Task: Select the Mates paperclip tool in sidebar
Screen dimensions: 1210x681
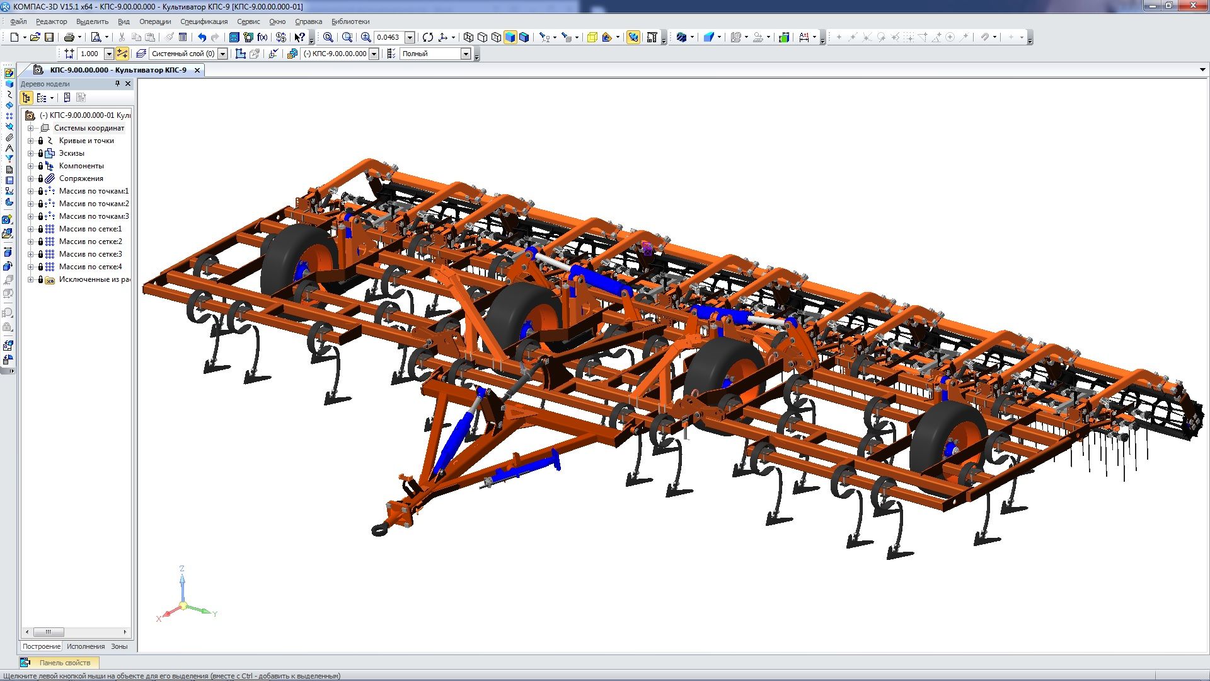Action: click(x=9, y=137)
